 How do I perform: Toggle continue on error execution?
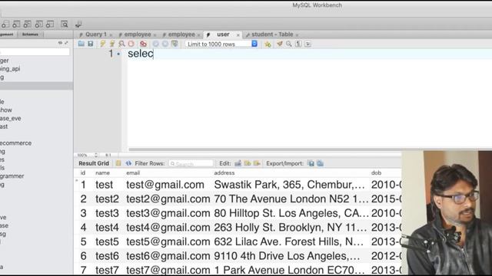coord(144,44)
